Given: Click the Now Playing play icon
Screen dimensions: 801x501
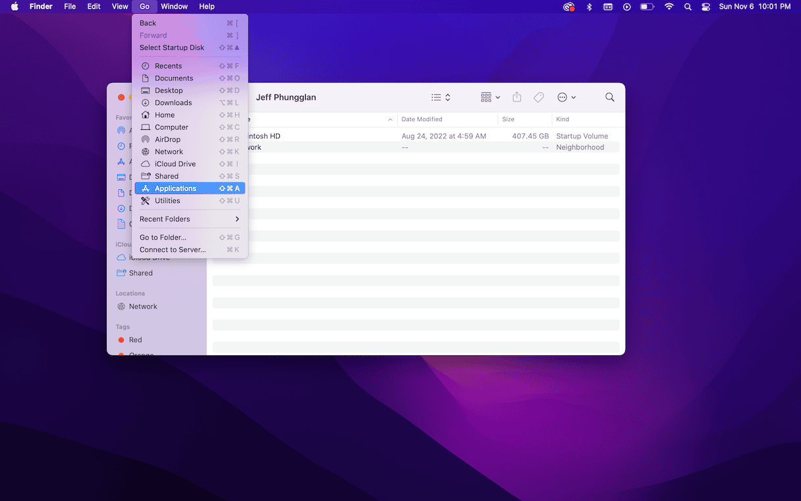Looking at the screenshot, I should [x=627, y=7].
